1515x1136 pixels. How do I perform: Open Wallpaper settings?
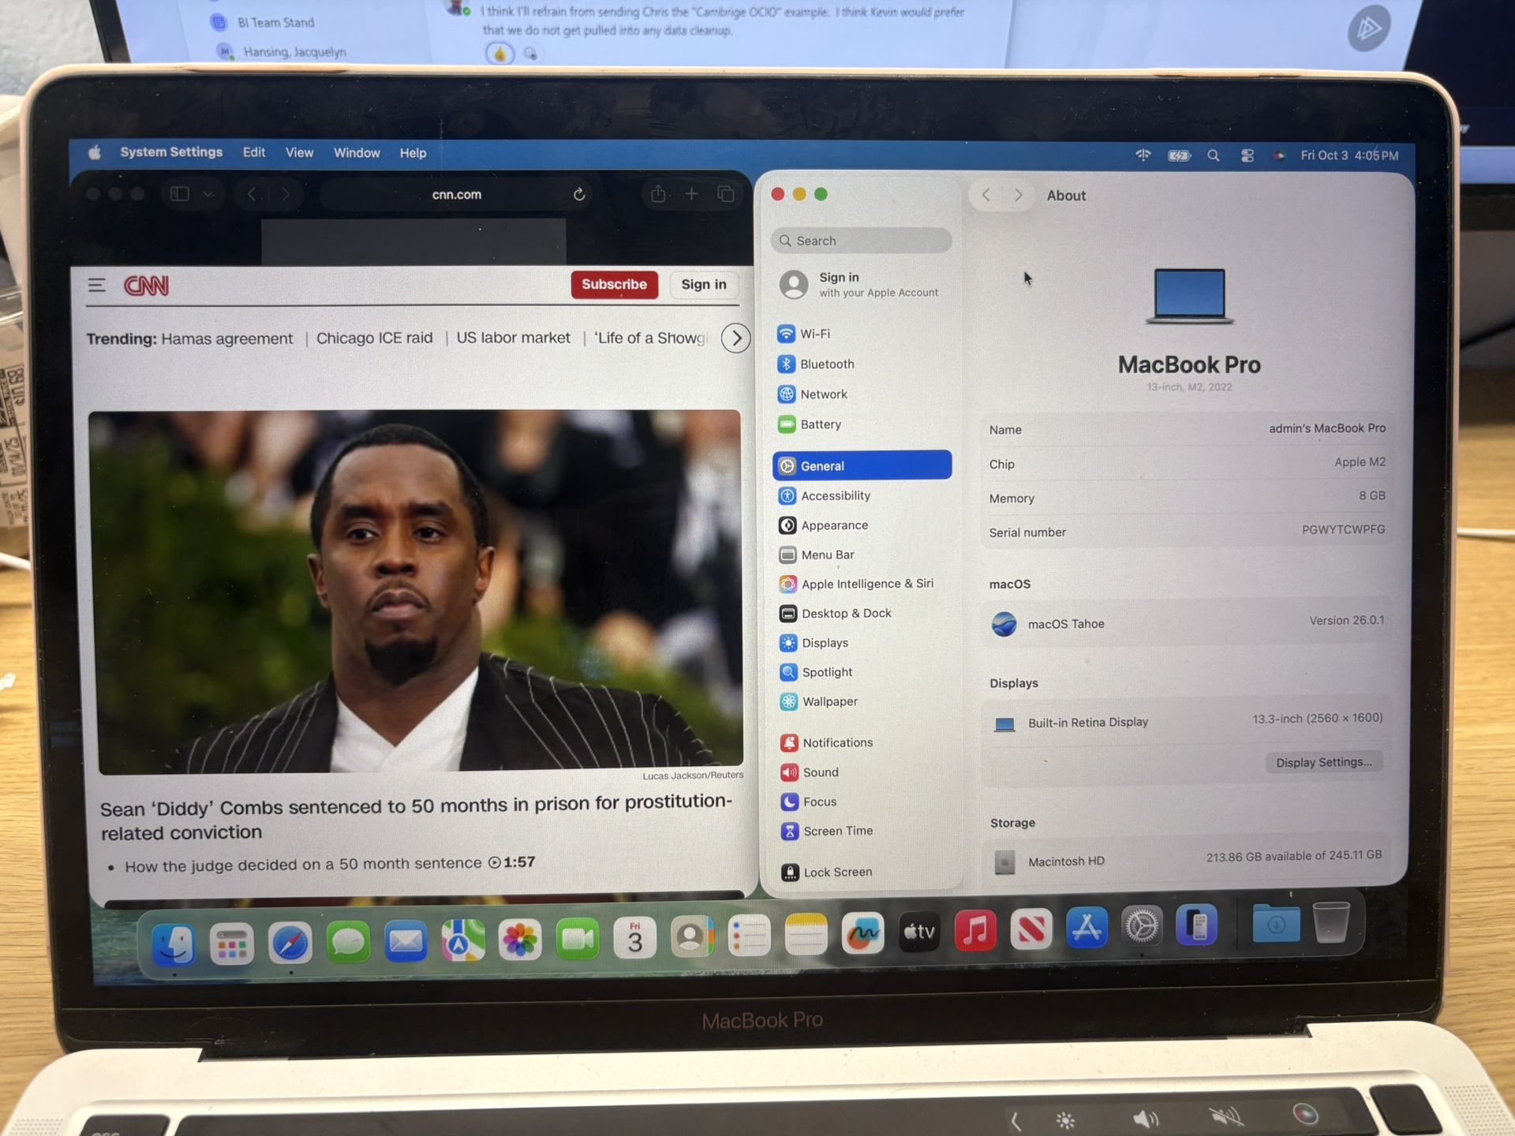click(829, 701)
